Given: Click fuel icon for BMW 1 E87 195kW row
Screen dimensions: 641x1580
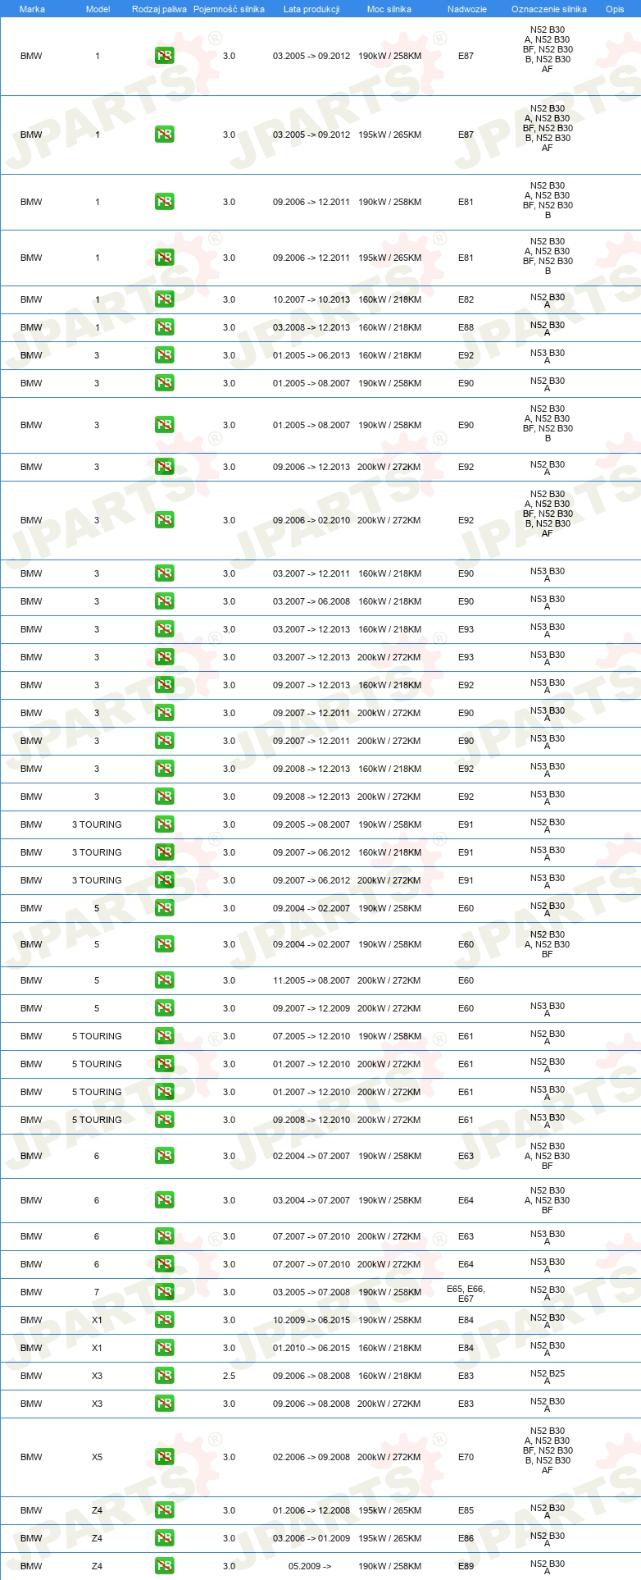Looking at the screenshot, I should 164,135.
